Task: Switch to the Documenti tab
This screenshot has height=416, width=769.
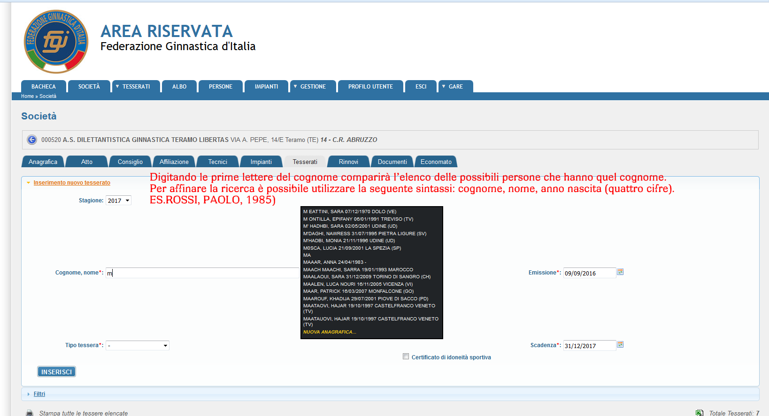Action: (392, 162)
